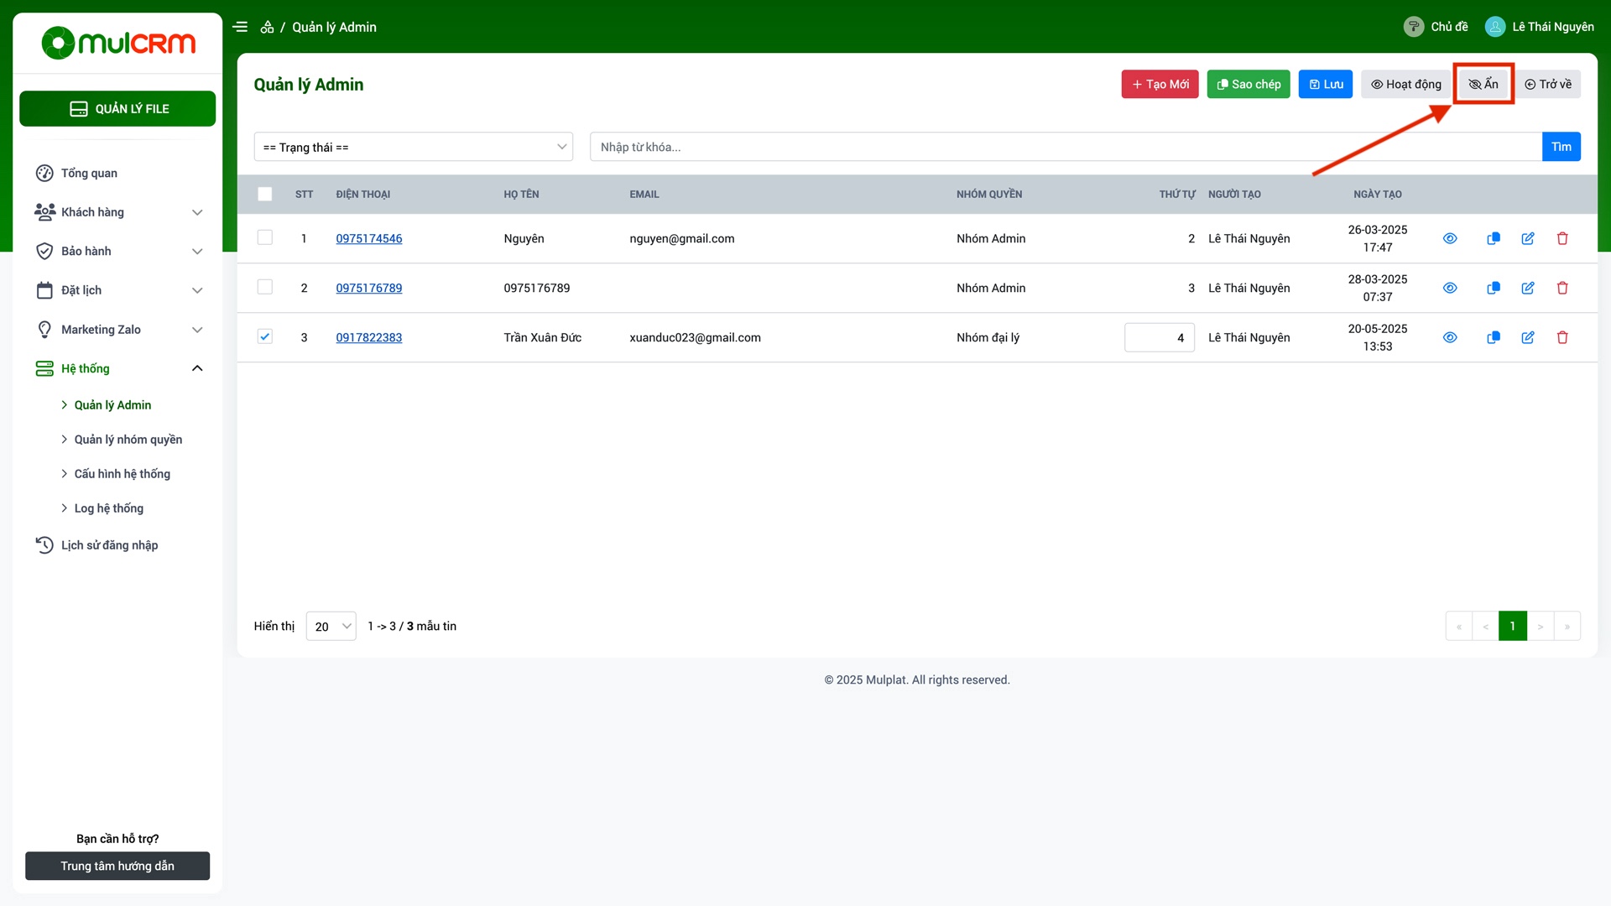1611x906 pixels.
Task: Click the home breadcrumb icon
Action: pos(267,27)
